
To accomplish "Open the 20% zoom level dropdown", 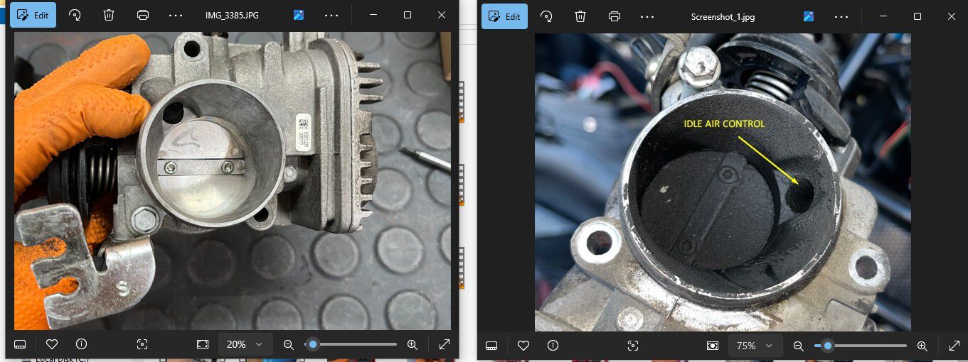I will (245, 344).
